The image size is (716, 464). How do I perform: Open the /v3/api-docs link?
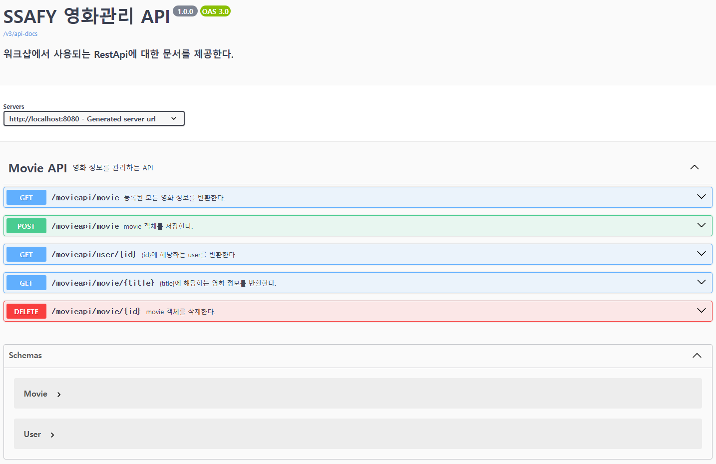point(20,34)
